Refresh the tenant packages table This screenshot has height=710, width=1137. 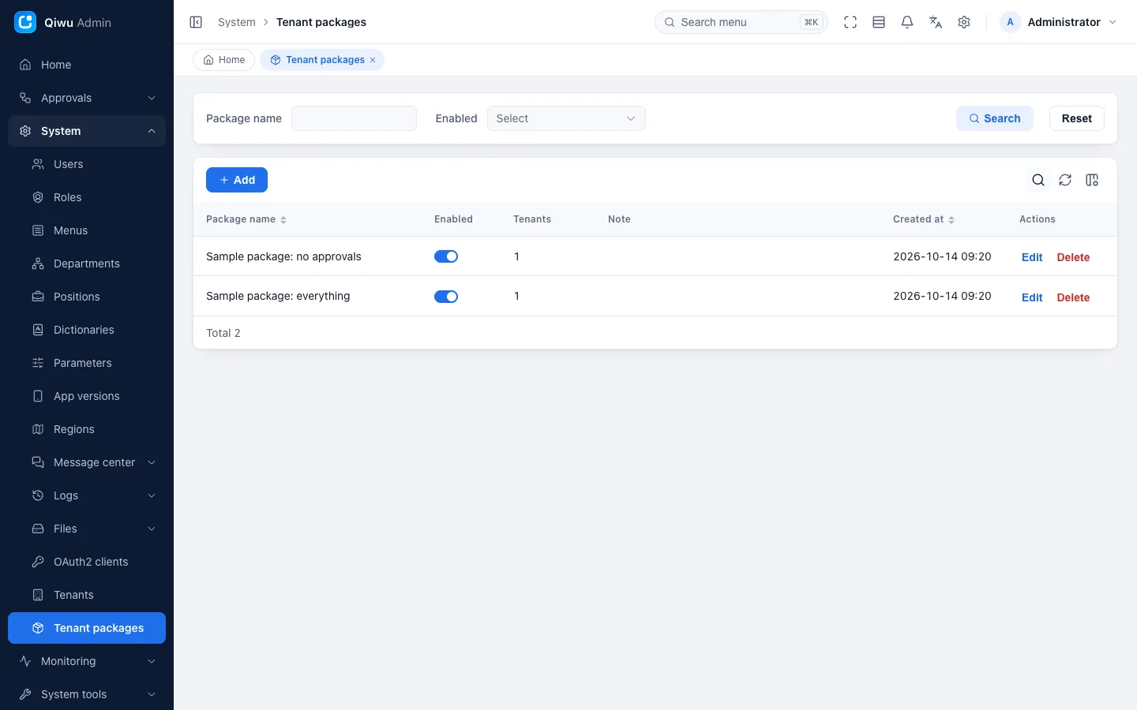(1065, 180)
